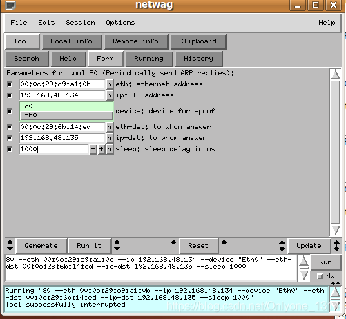Open the netwag window menu icon

10,5
